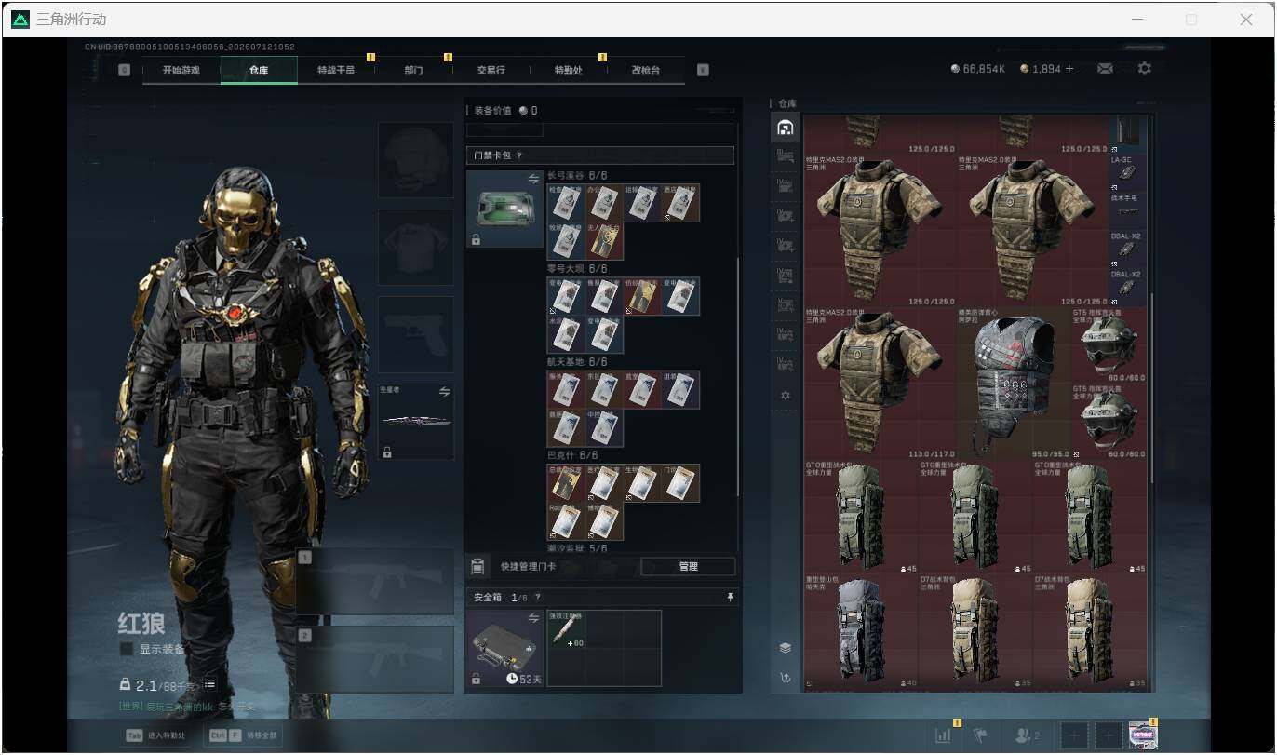
Task: Click the 进入特勤处 Tab shortcut
Action: click(x=158, y=735)
